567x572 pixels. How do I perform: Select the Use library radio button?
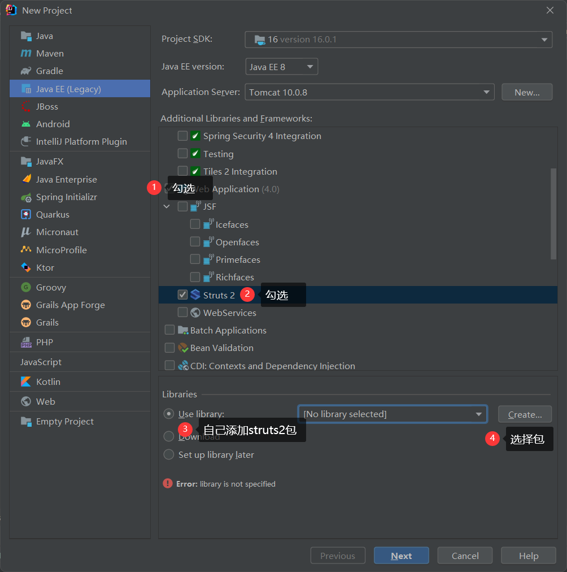click(x=169, y=414)
